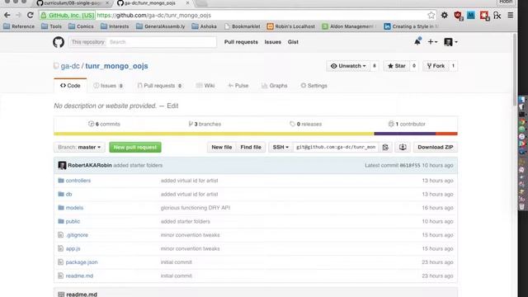Close the ga-dc/tunr_mongo_oojs browser tab
The height and width of the screenshot is (297, 528).
tap(187, 3)
